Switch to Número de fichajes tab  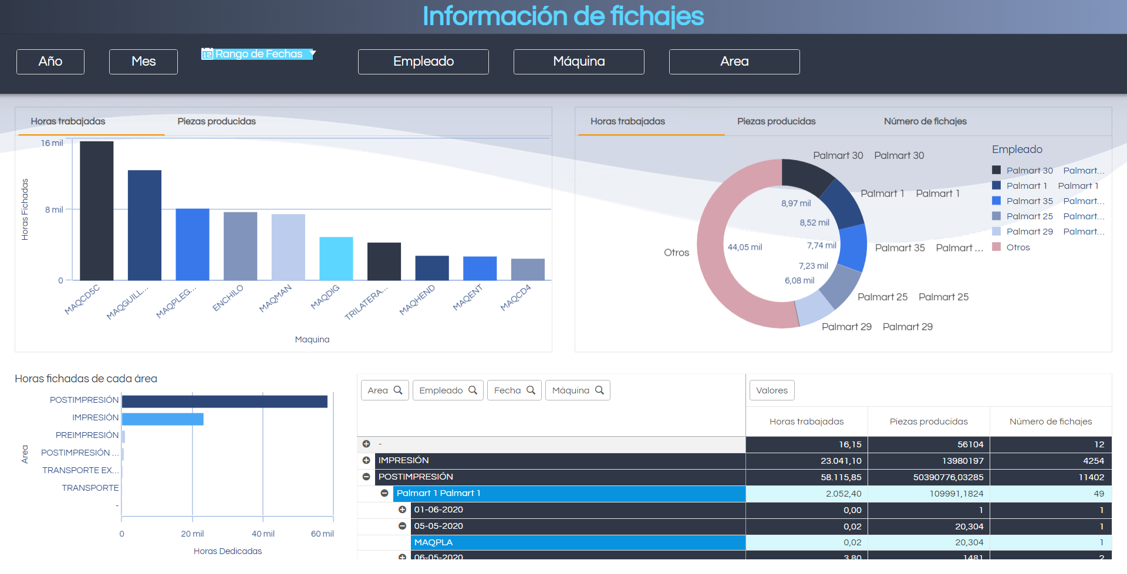925,121
